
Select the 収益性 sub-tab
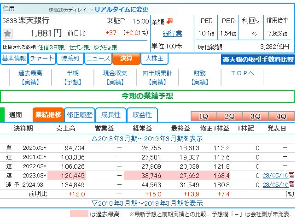pyautogui.click(x=142, y=115)
